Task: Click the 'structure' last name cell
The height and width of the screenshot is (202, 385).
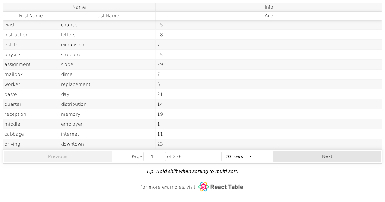Action: pyautogui.click(x=71, y=55)
